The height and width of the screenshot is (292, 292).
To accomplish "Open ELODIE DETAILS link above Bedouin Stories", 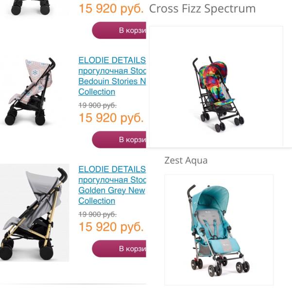I will (x=112, y=60).
